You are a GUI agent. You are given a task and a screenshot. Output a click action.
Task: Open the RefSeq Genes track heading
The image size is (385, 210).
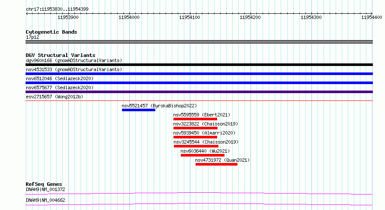click(44, 184)
